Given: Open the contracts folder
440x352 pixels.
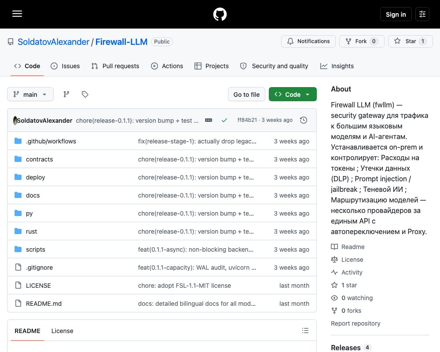Looking at the screenshot, I should tap(39, 159).
